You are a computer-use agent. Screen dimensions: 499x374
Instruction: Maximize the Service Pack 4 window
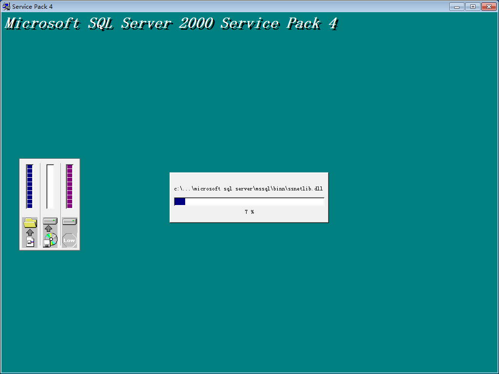pos(472,6)
